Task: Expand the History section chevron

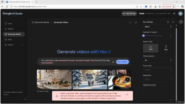Action: tap(23, 45)
